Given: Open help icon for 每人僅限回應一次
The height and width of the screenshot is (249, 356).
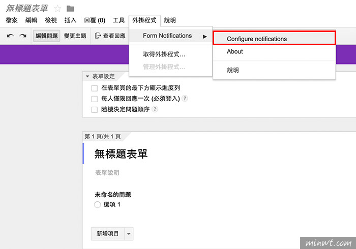Looking at the screenshot, I should (x=185, y=99).
